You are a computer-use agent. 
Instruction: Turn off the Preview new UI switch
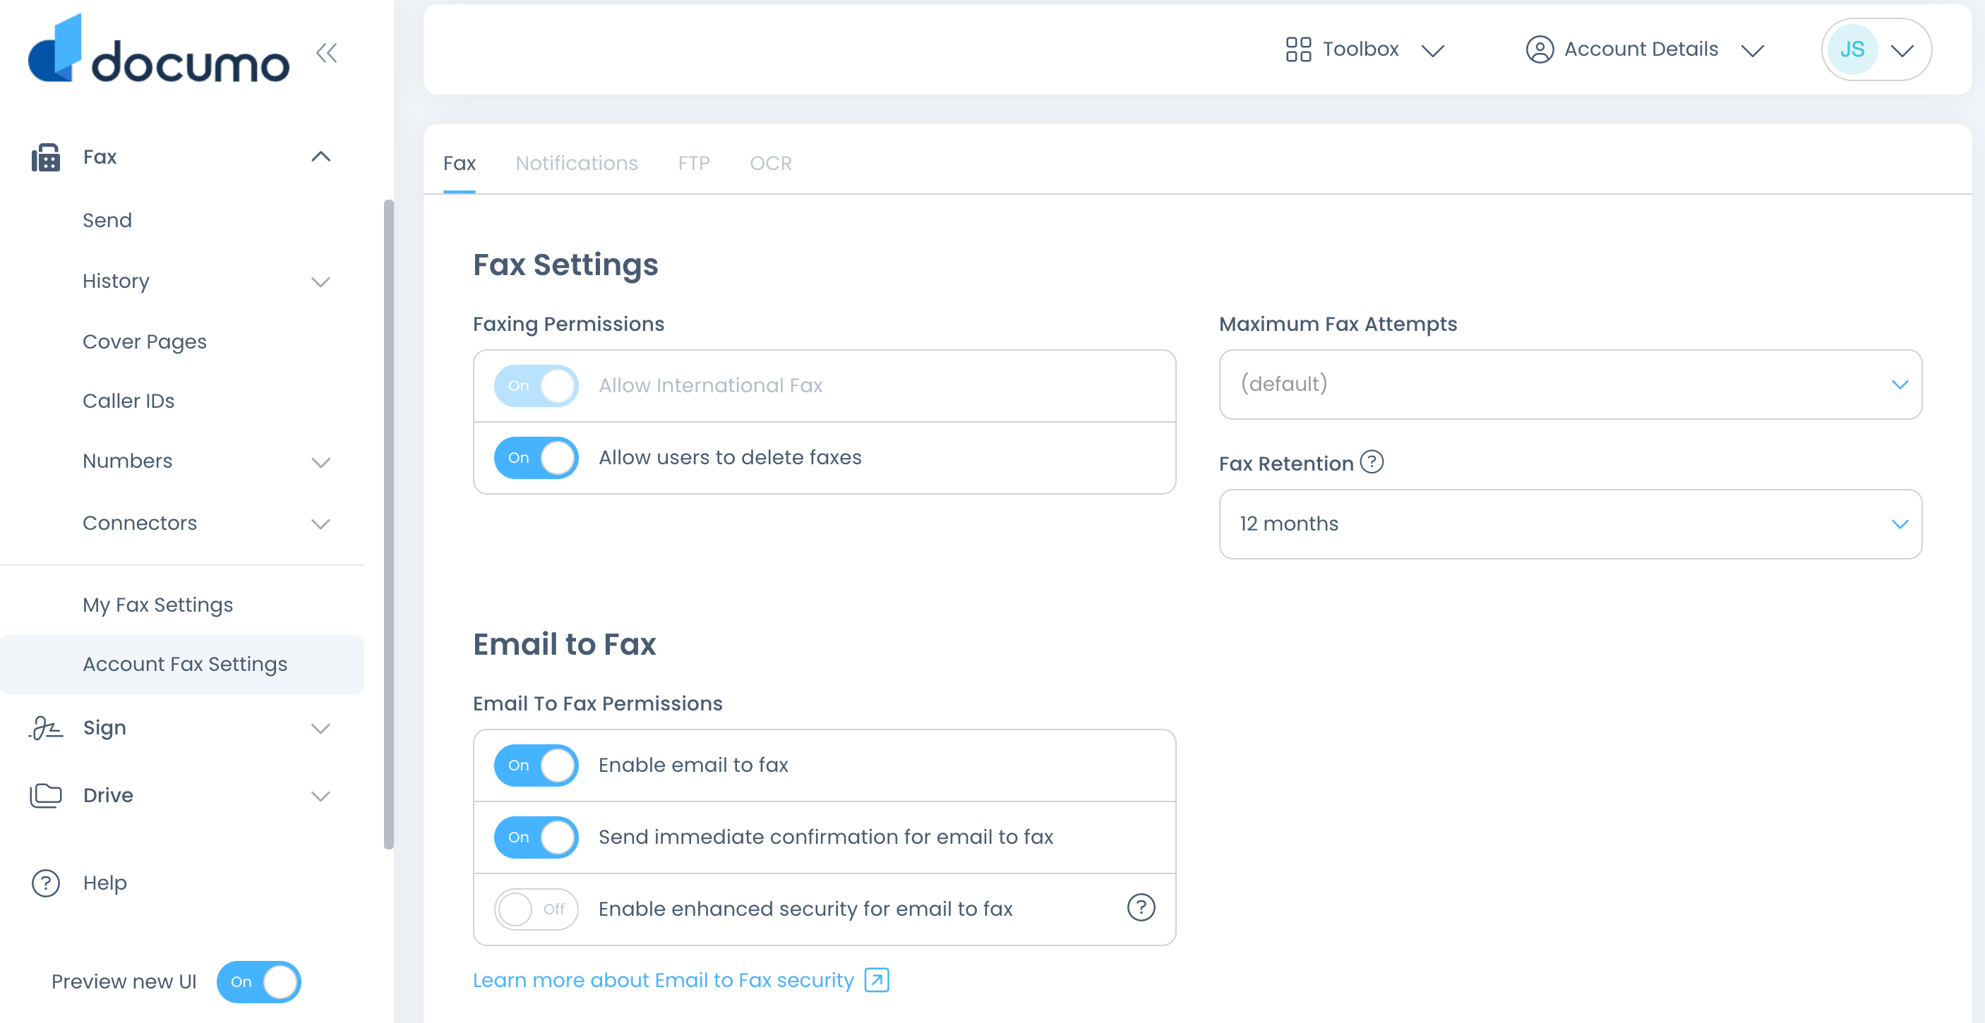259,981
